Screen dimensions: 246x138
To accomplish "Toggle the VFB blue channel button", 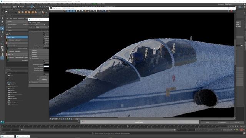I will tap(73, 11).
